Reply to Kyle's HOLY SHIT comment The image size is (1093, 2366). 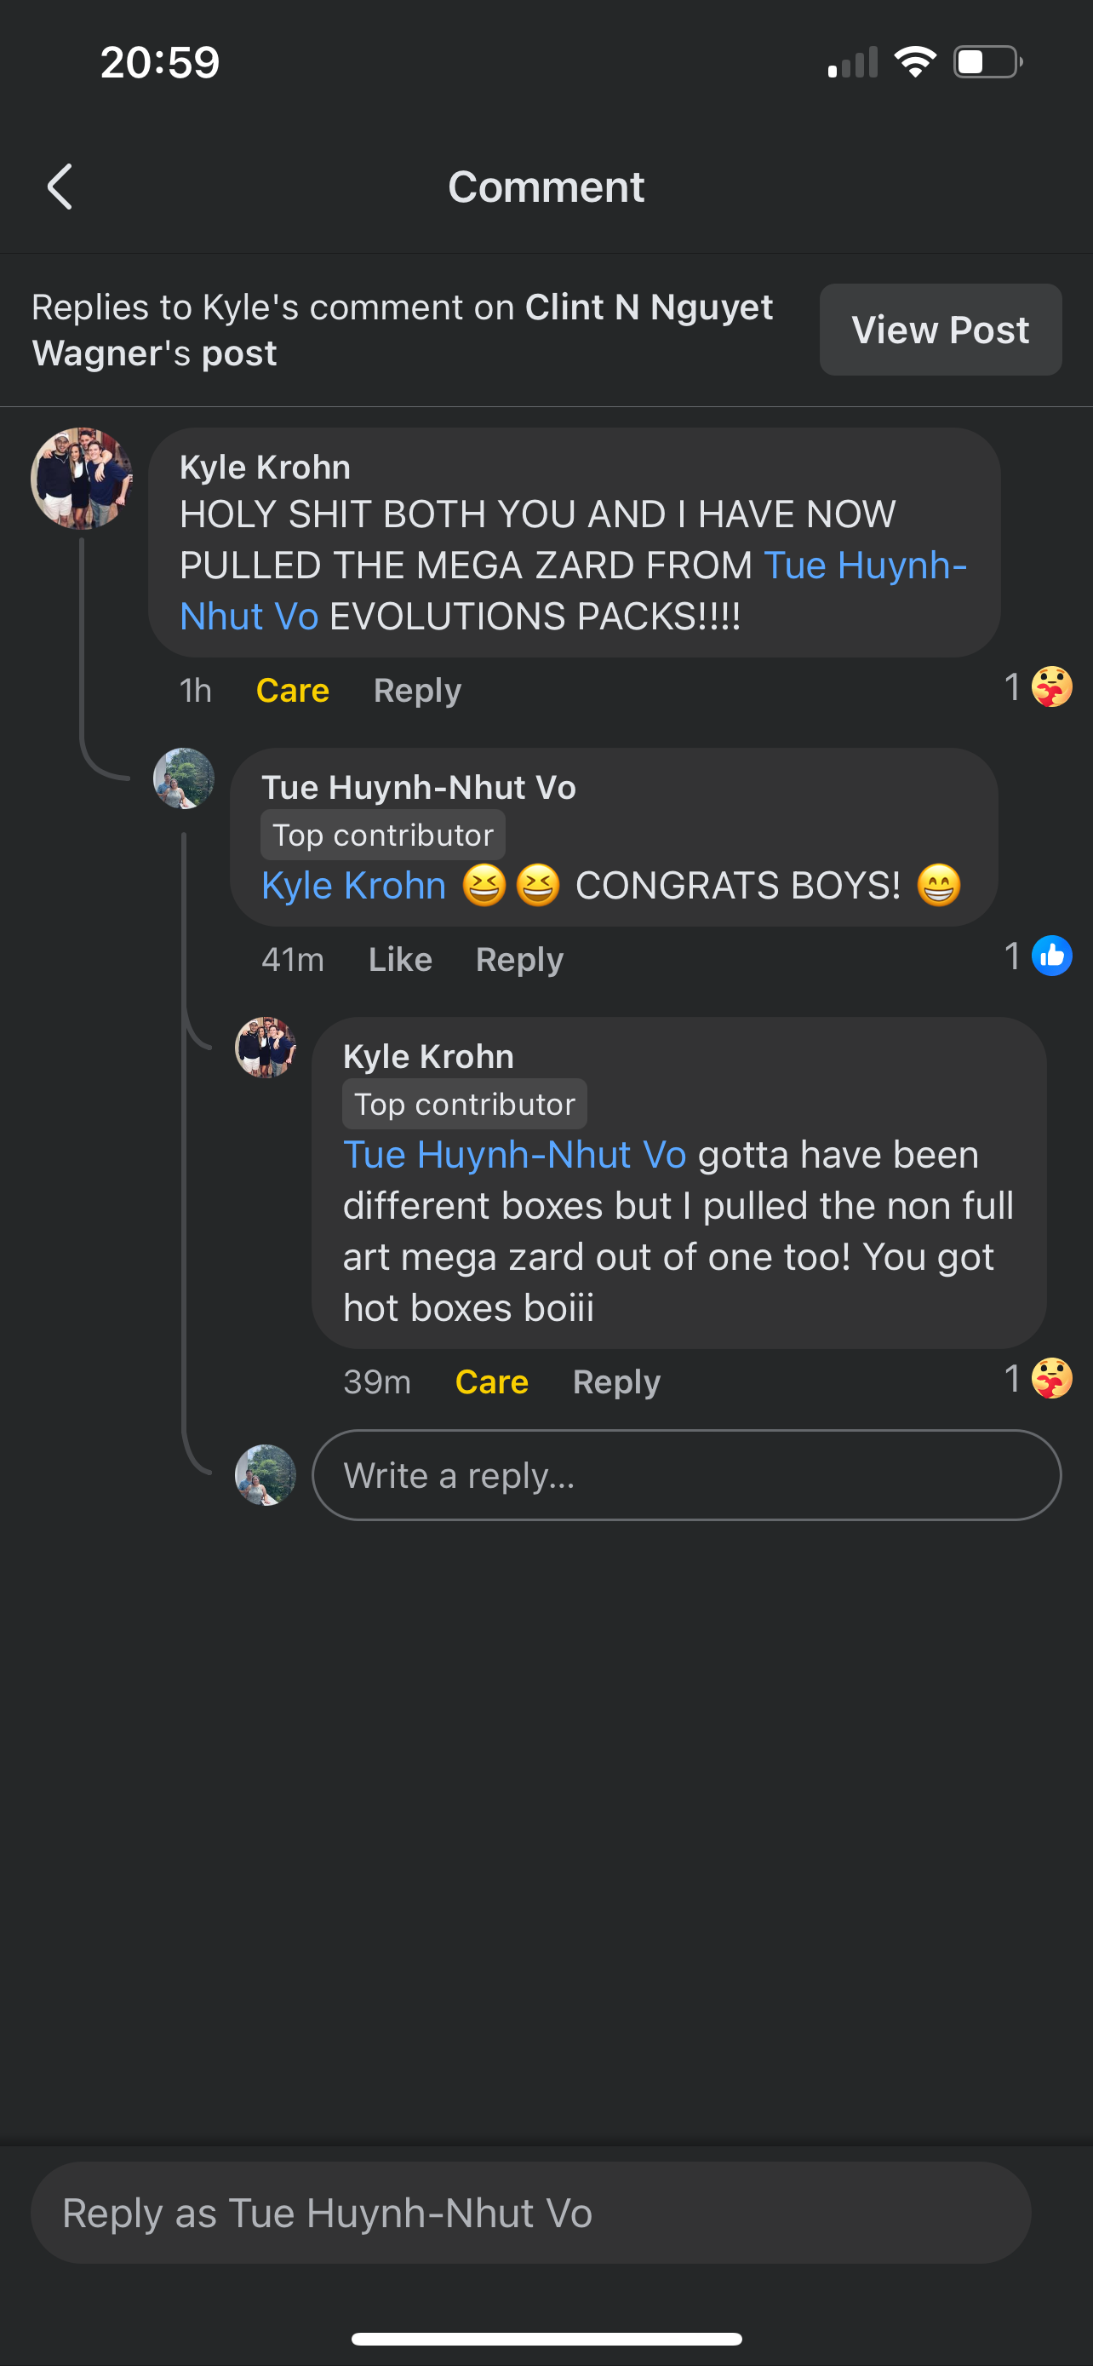tap(416, 690)
